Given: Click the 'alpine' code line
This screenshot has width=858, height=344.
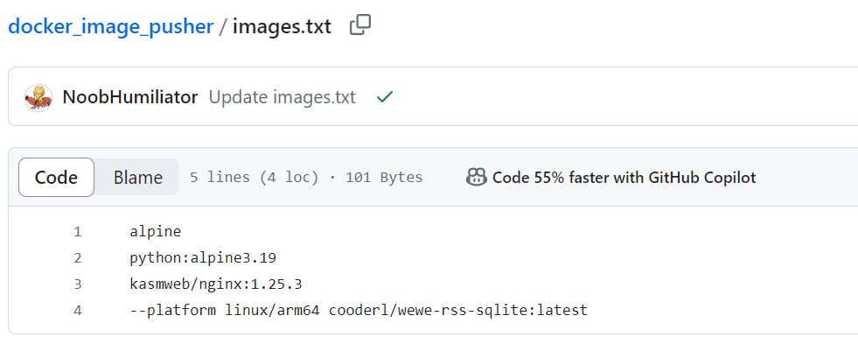Looking at the screenshot, I should (x=156, y=232).
